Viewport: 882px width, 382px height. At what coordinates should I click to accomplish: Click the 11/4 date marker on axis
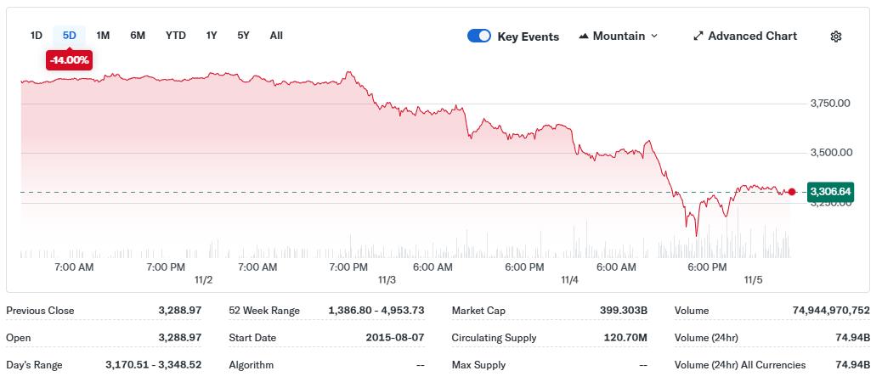[x=569, y=280]
